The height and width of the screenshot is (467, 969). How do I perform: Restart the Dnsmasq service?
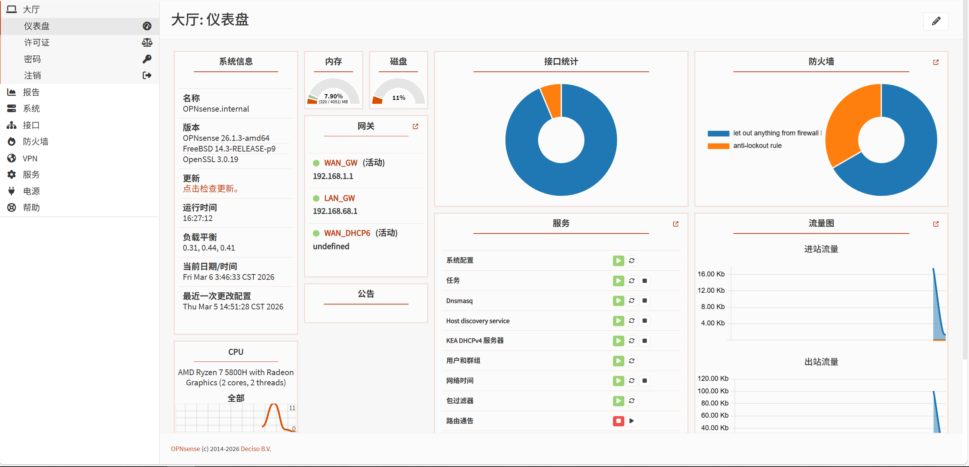[x=632, y=301]
